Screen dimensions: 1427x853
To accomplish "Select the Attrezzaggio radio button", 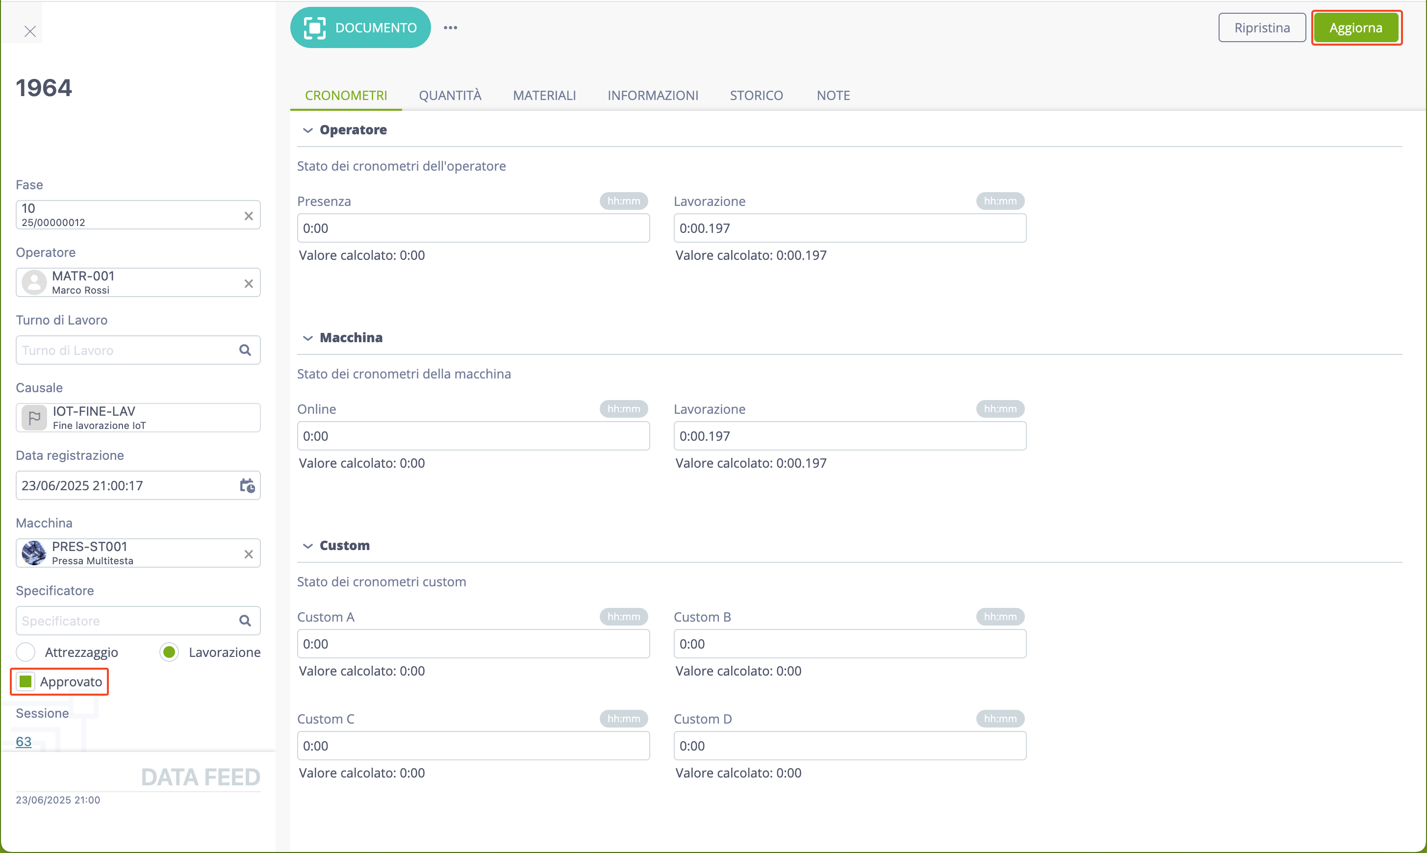I will click(x=26, y=652).
